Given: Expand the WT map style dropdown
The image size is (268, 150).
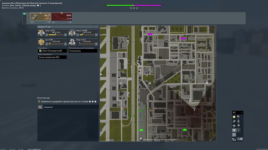Looking at the screenshot, I should pos(237,113).
